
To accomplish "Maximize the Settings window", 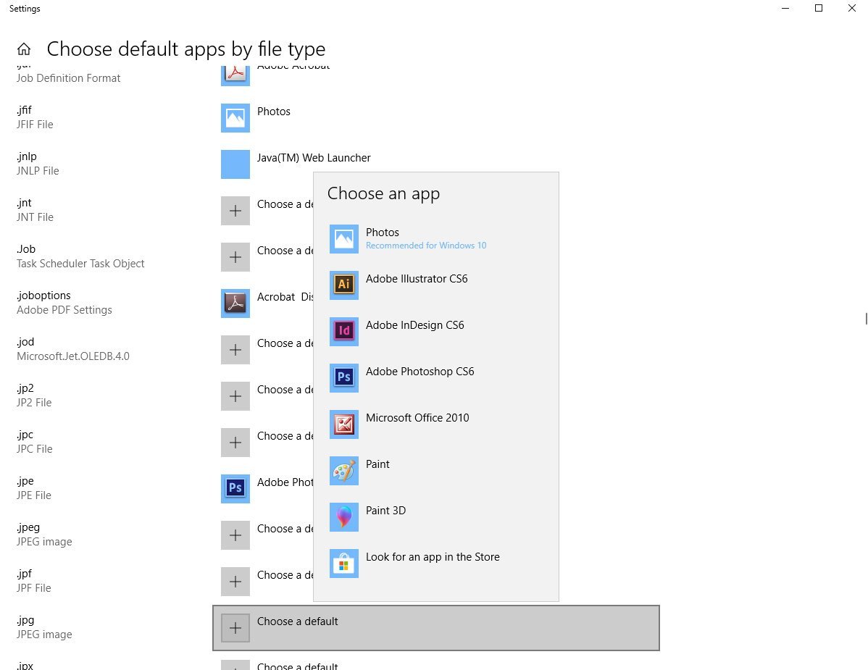I will click(x=819, y=8).
